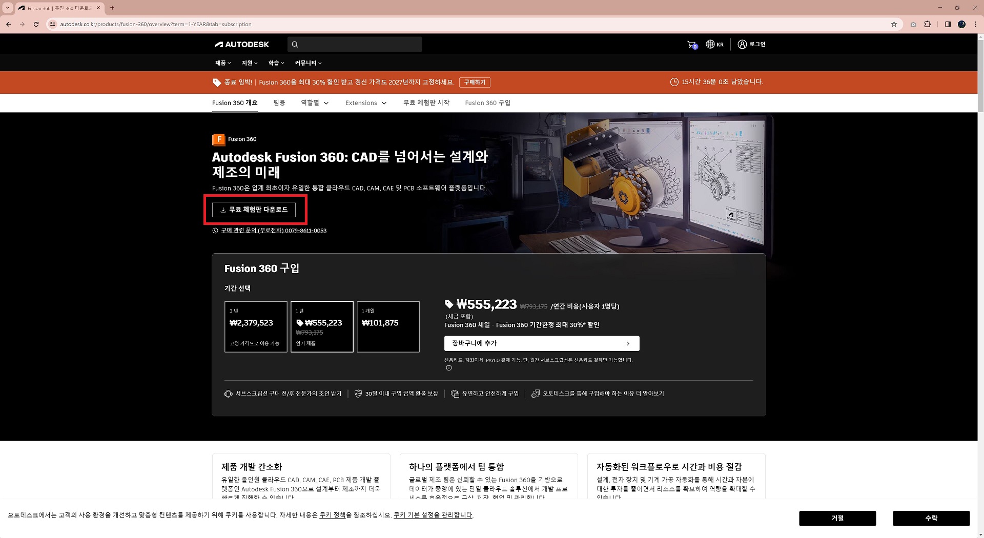Viewport: 984px width, 538px height.
Task: Select the 1개월 term option
Action: tap(388, 326)
